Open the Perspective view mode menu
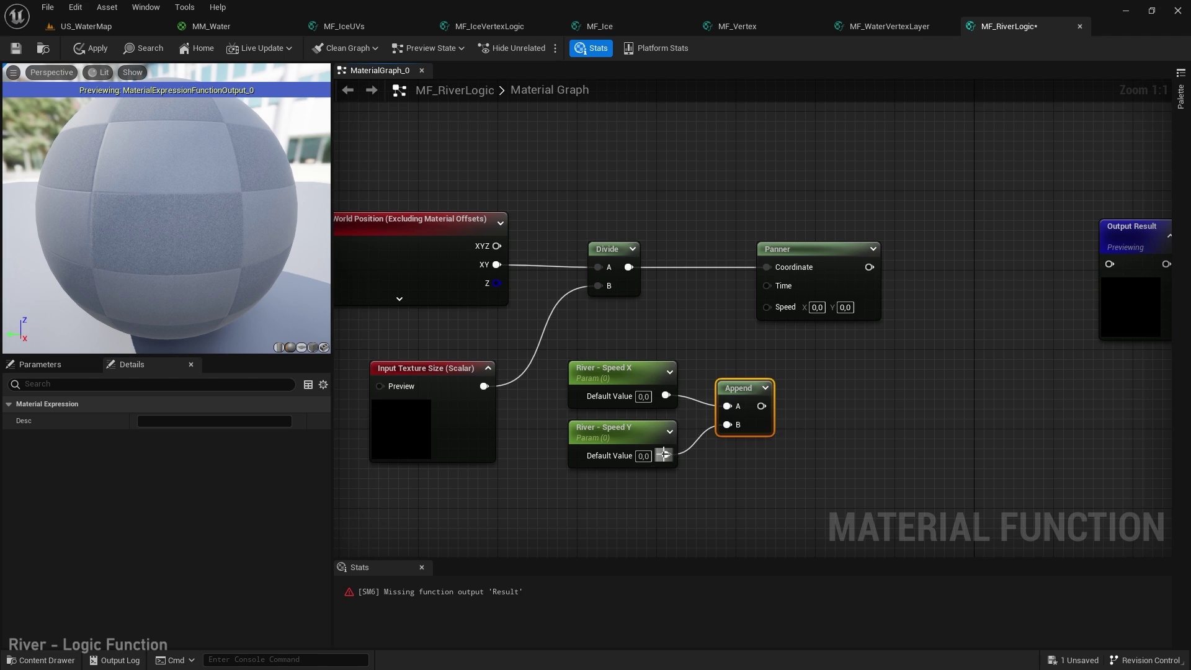This screenshot has width=1191, height=670. pyautogui.click(x=51, y=73)
